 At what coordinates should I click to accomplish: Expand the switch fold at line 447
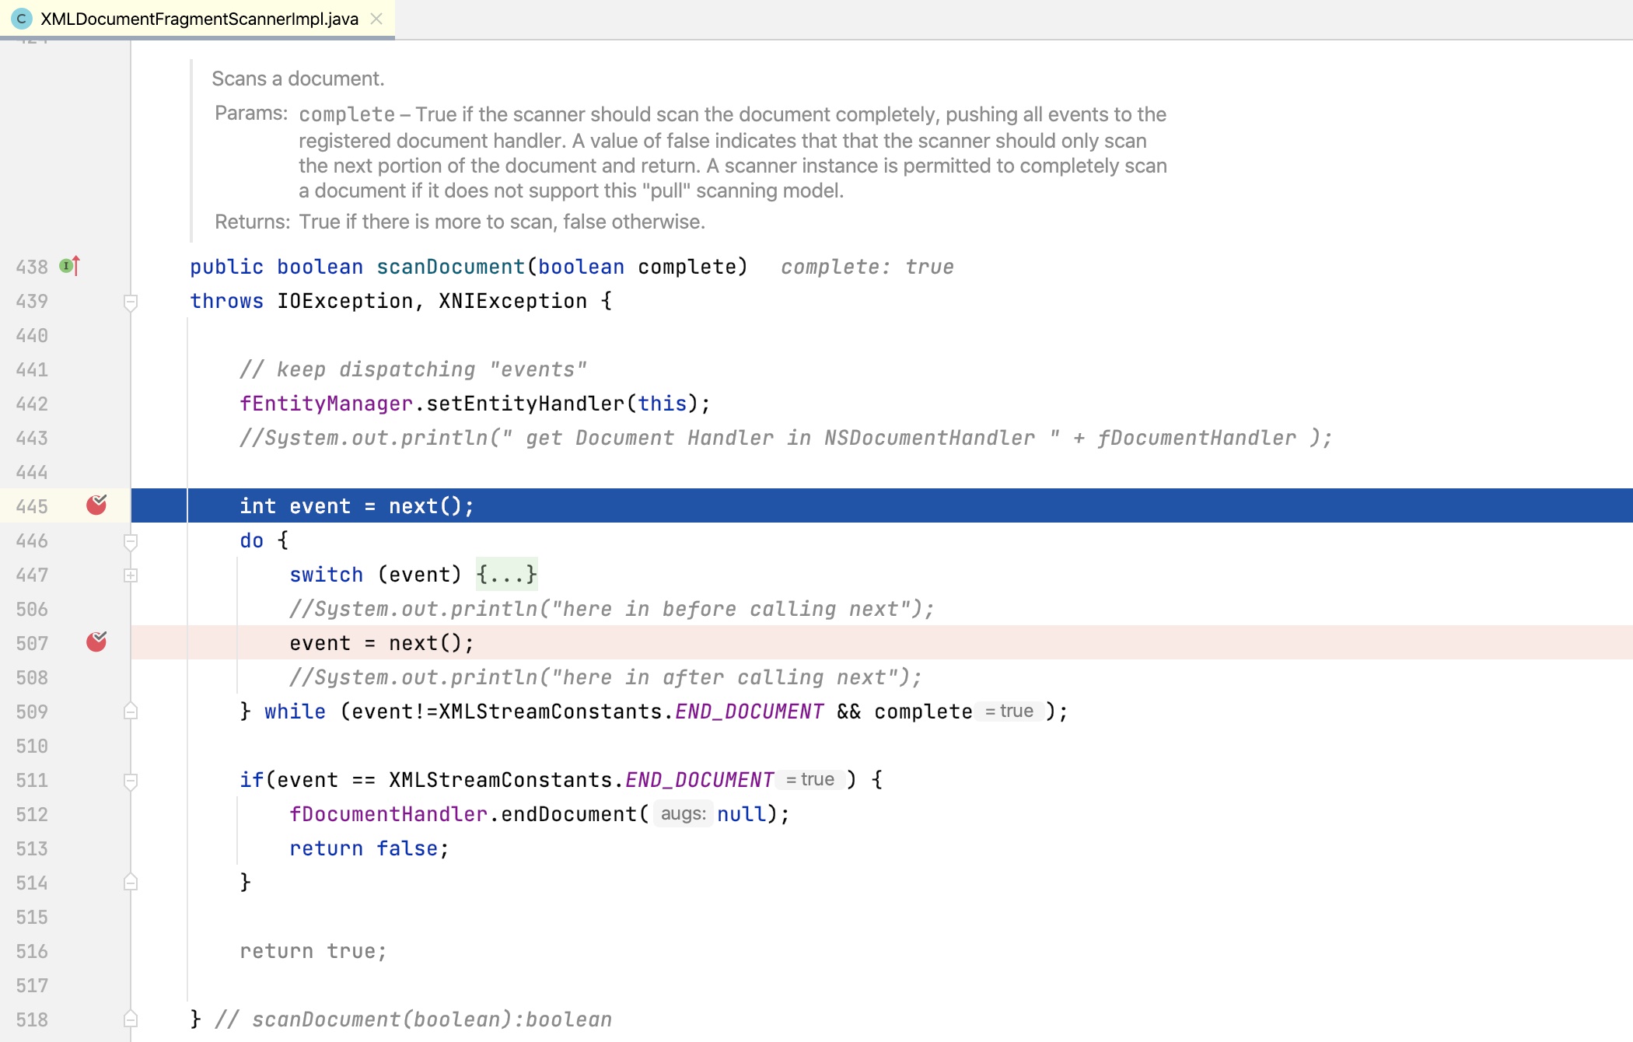(131, 575)
